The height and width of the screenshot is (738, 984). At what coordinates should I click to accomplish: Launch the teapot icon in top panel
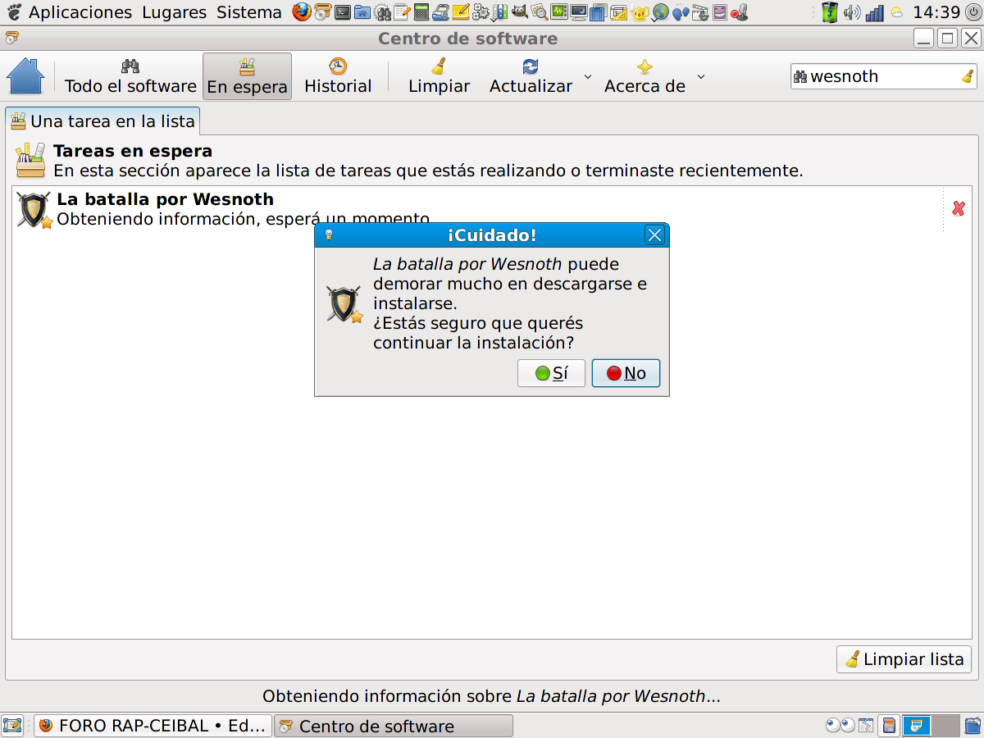[x=638, y=12]
